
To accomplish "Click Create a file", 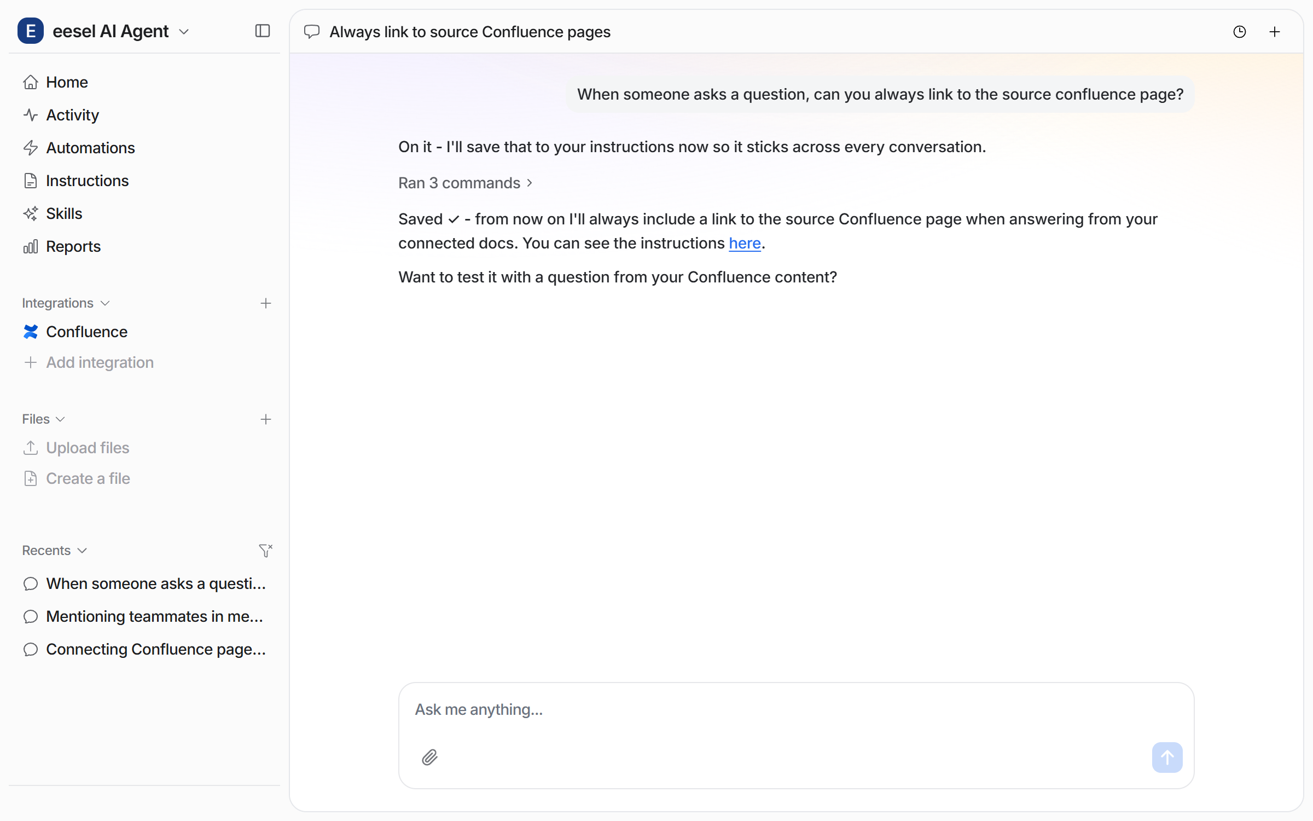I will click(88, 478).
